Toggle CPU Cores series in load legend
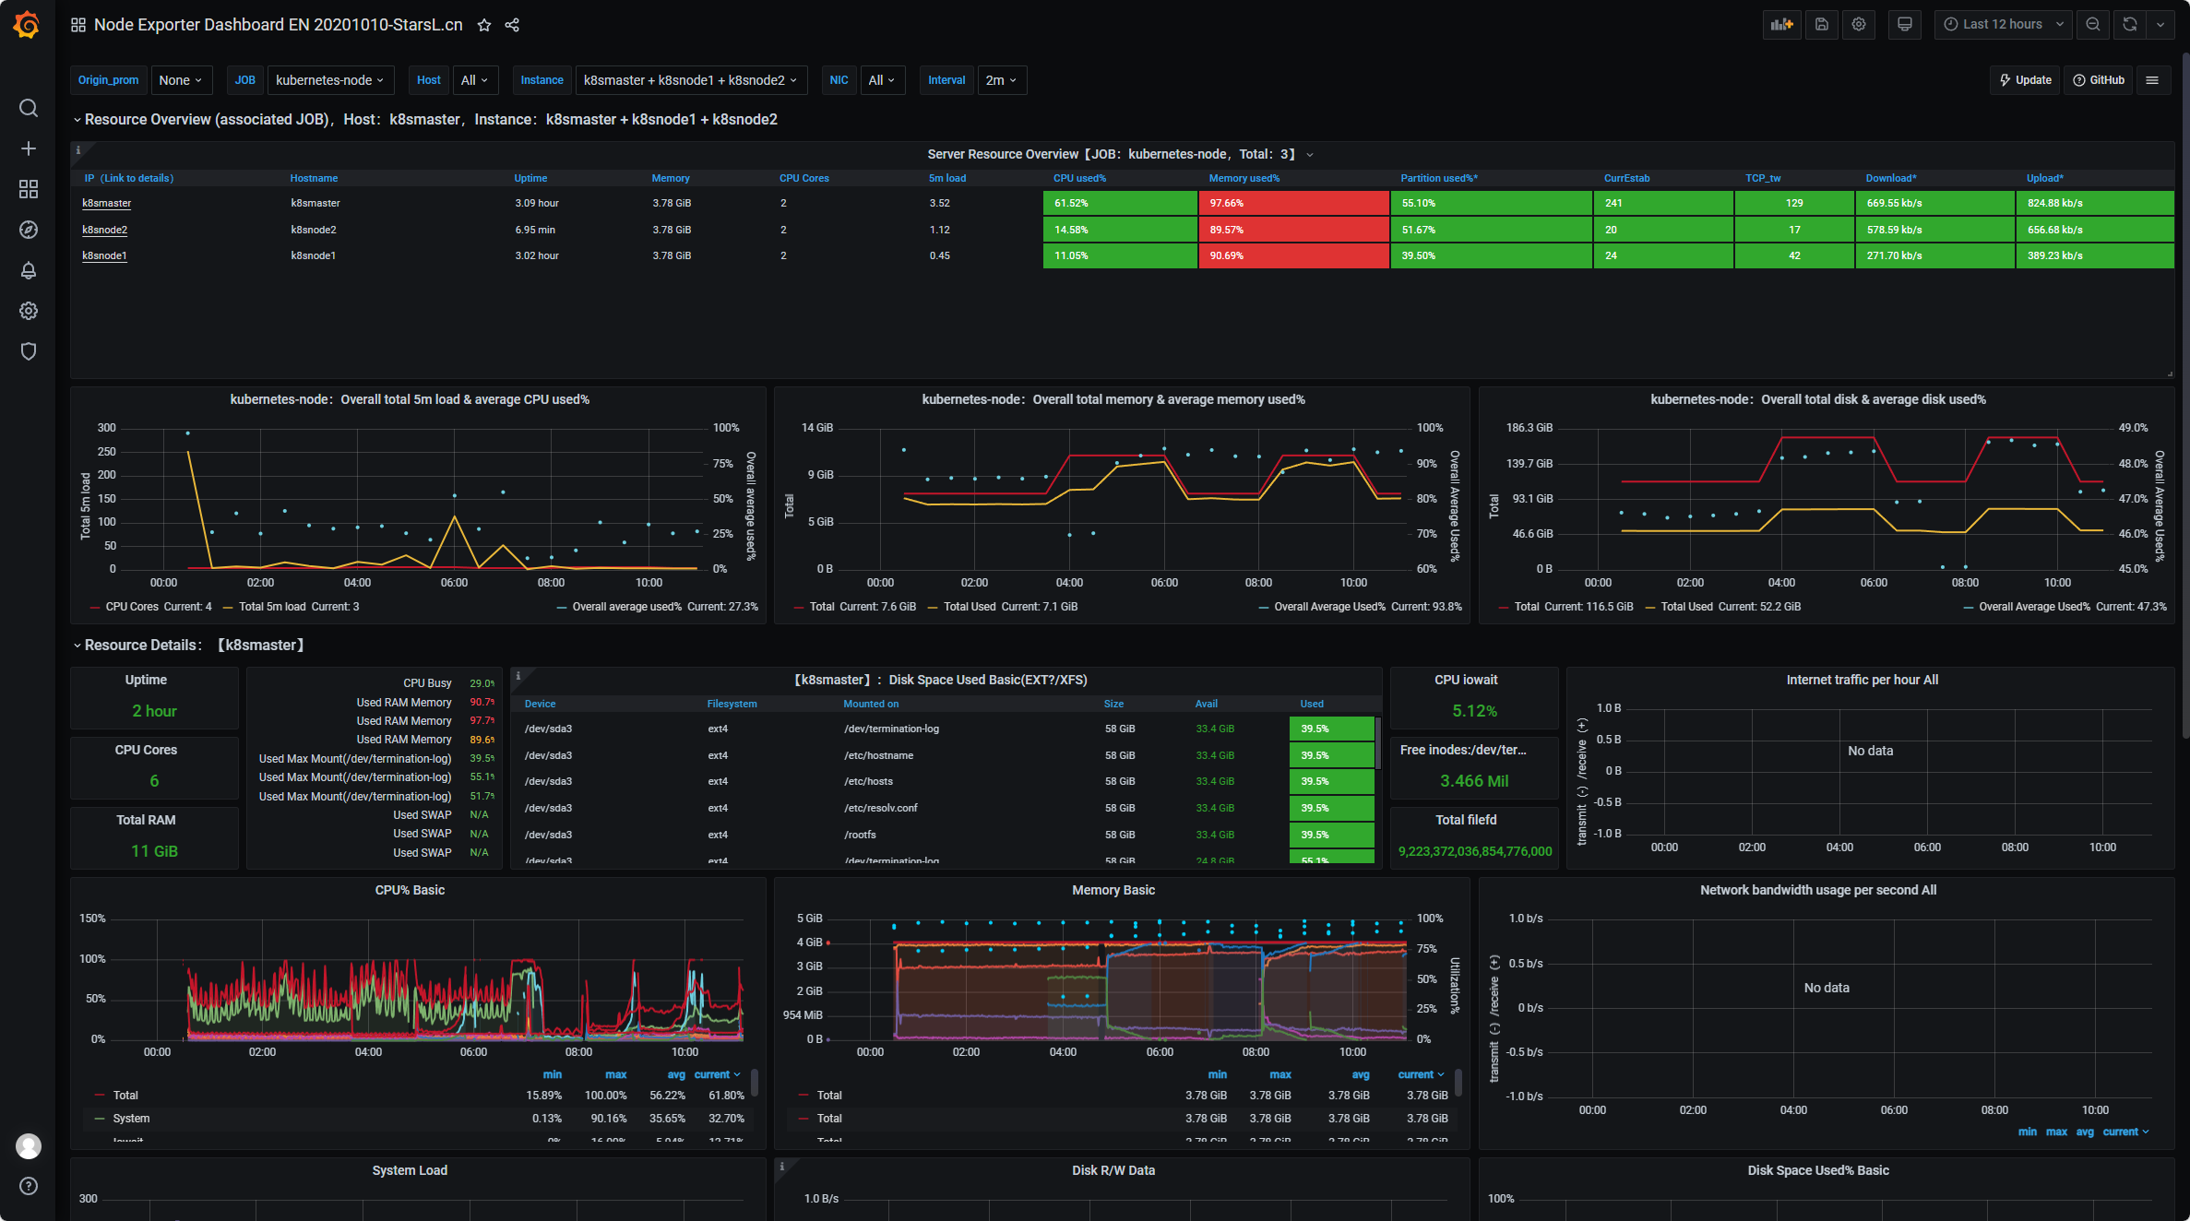Image resolution: width=2190 pixels, height=1221 pixels. click(132, 607)
